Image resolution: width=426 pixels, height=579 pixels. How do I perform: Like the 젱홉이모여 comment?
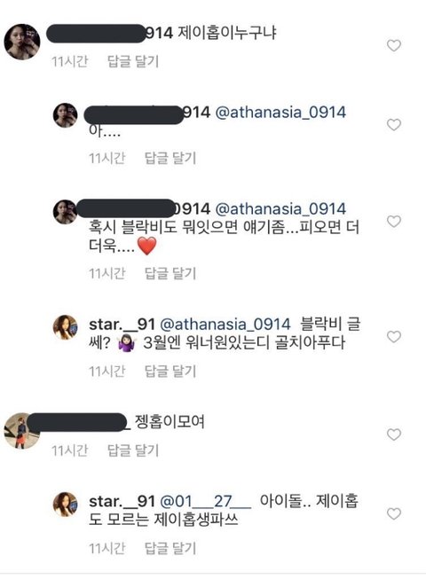click(394, 434)
